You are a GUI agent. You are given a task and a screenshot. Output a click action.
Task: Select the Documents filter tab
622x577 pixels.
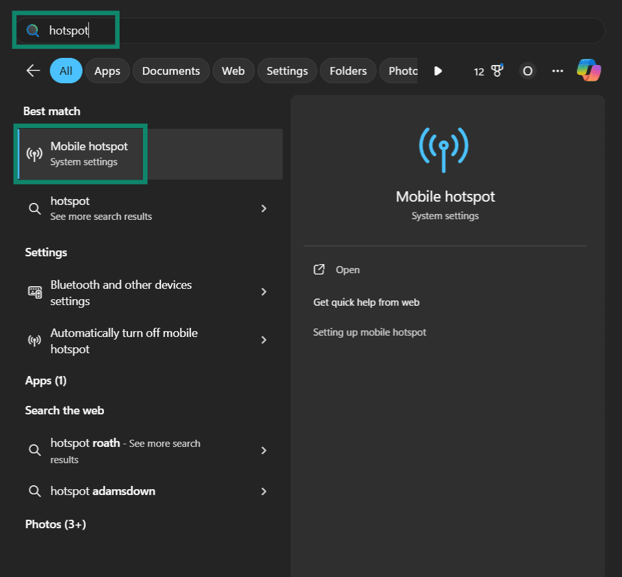click(171, 71)
